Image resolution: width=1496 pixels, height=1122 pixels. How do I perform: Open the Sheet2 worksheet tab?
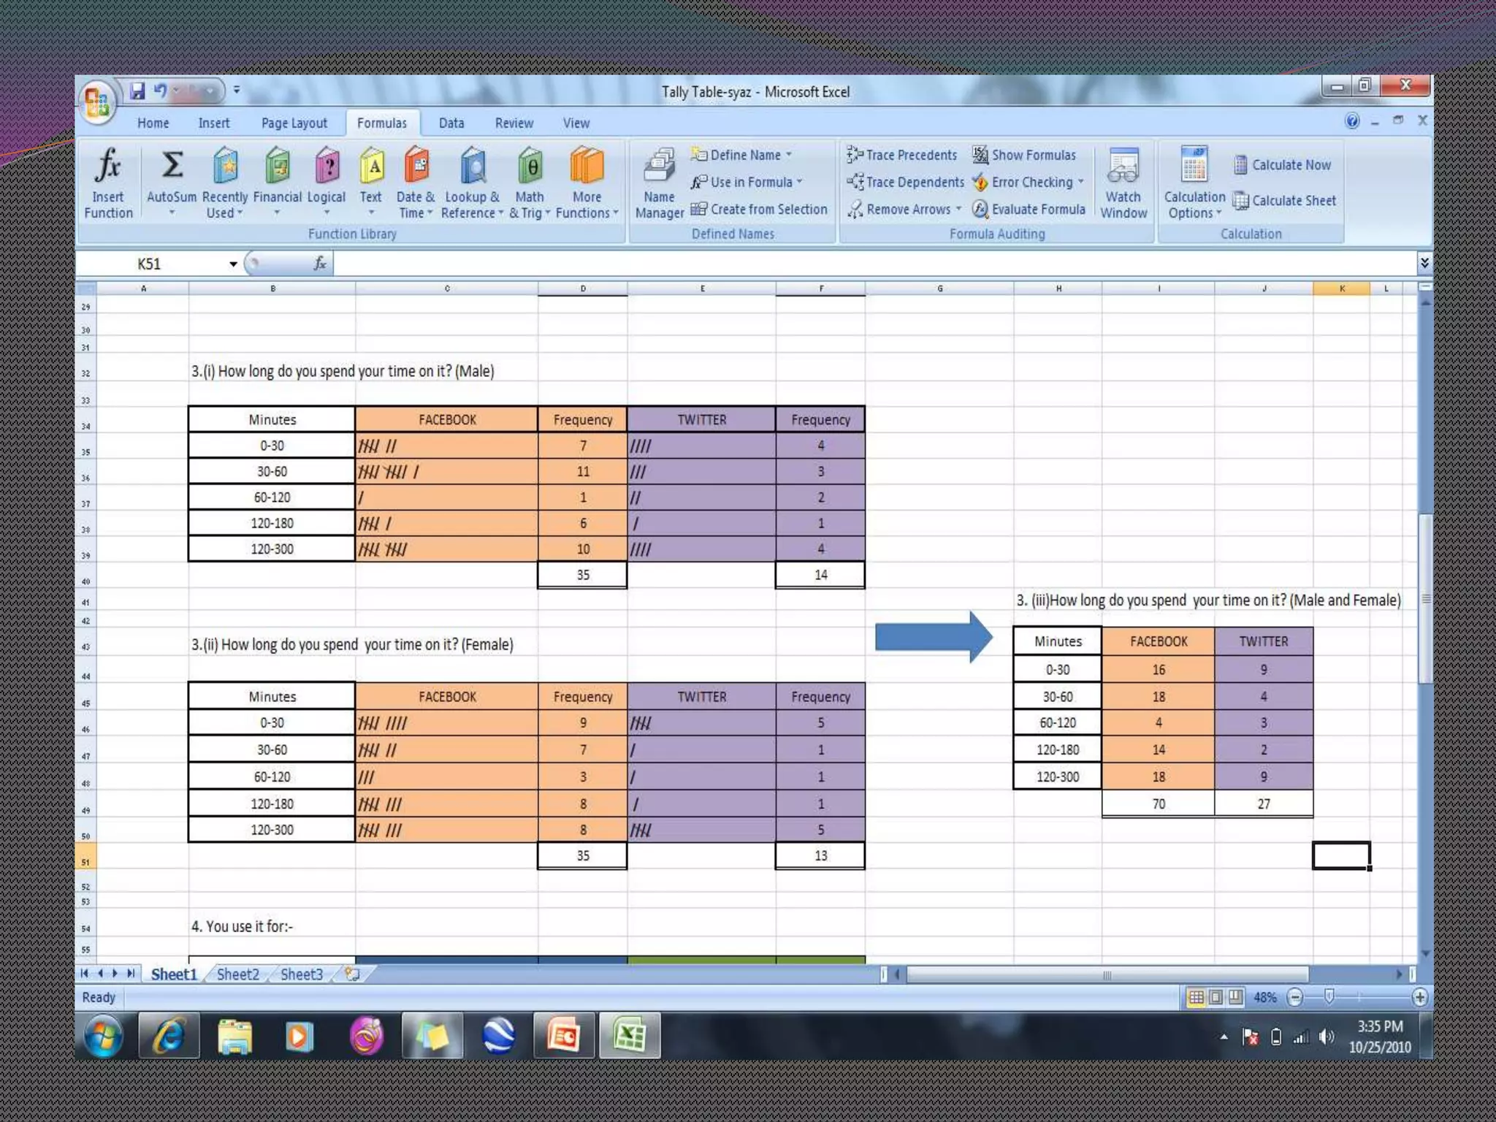(237, 974)
